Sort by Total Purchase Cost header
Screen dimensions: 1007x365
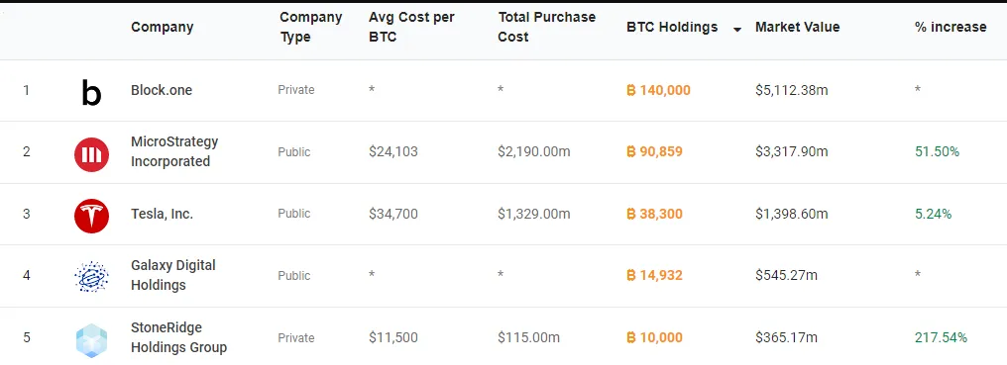[546, 27]
